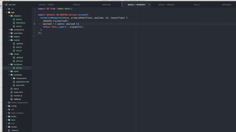Click the serializers folder icon
The width and height of the screenshot is (236, 132).
tap(11, 65)
